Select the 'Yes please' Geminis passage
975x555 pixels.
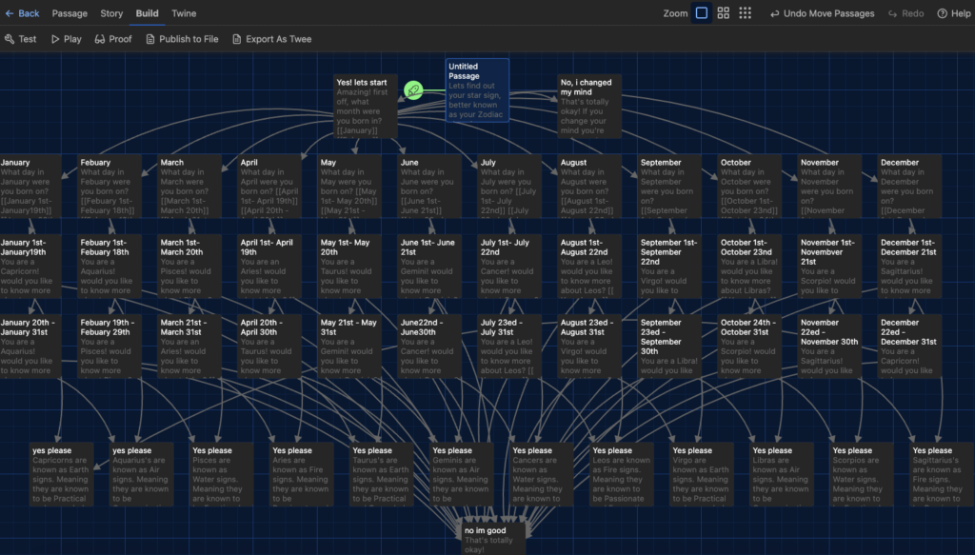[462, 475]
